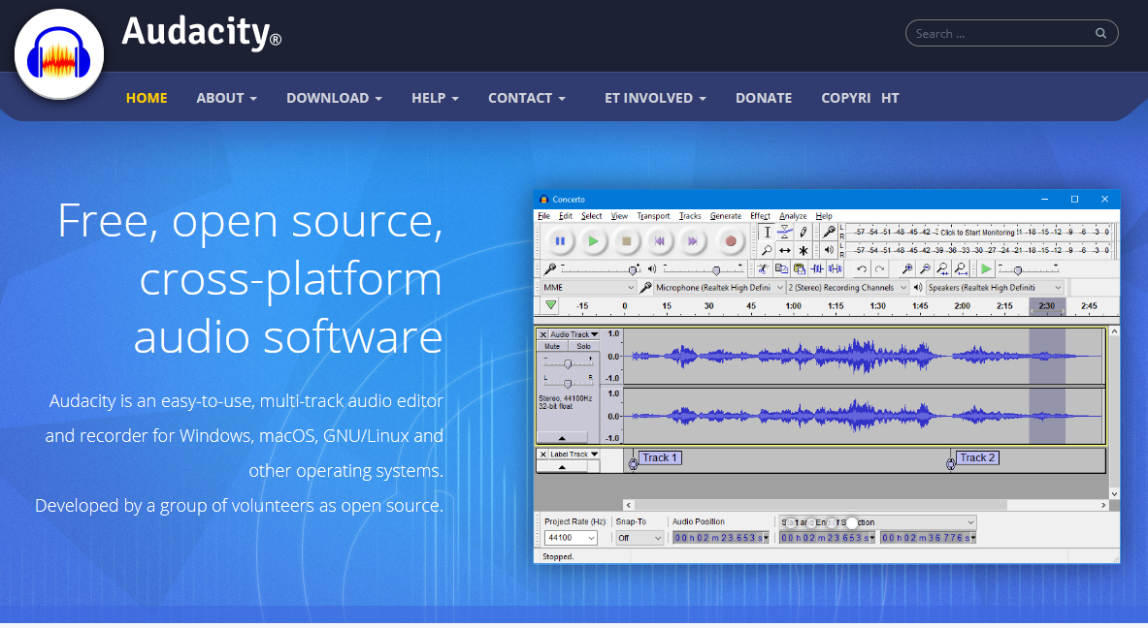Toggle Solo on the Audio Track
Image resolution: width=1148 pixels, height=628 pixels.
pyautogui.click(x=582, y=346)
